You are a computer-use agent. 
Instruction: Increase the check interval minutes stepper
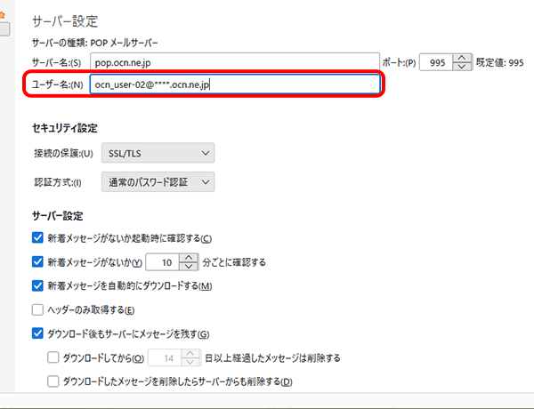188,257
